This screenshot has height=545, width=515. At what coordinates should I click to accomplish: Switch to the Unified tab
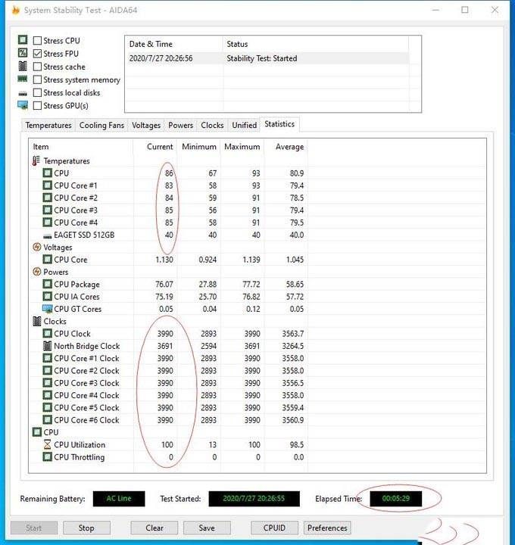[245, 125]
